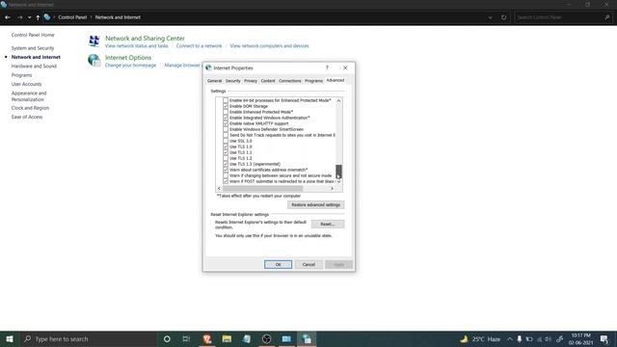Toggle Send Do Not Track requests checkbox
The image size is (617, 347).
[226, 135]
